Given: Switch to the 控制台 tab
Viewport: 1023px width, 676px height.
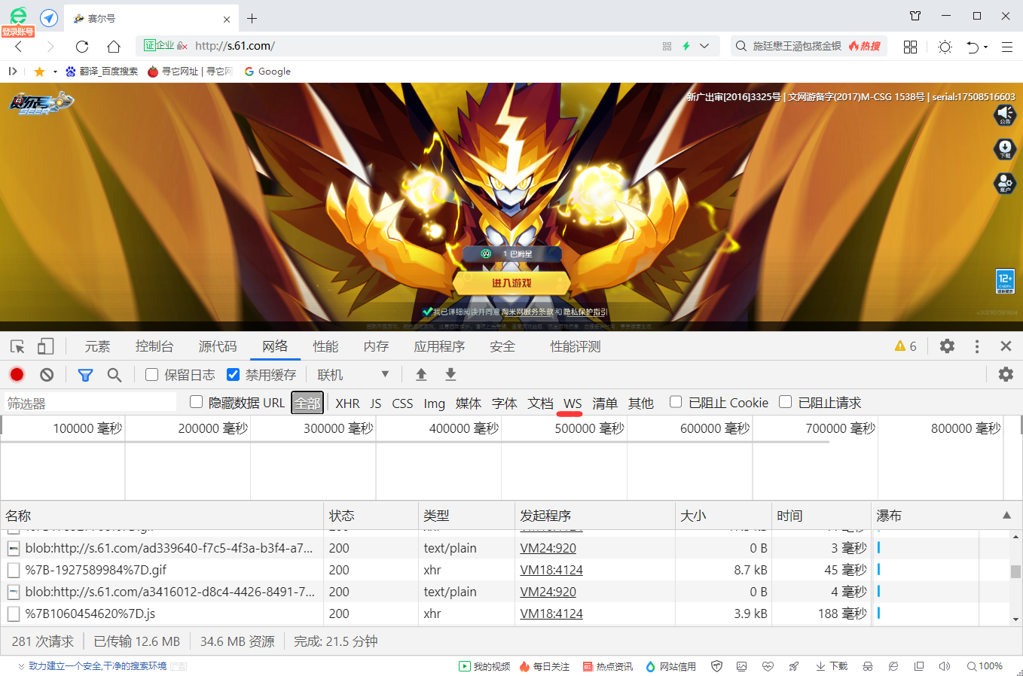Looking at the screenshot, I should pyautogui.click(x=154, y=346).
